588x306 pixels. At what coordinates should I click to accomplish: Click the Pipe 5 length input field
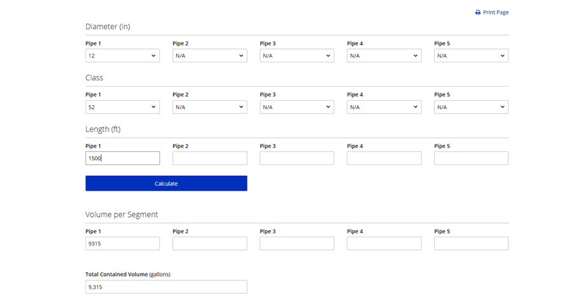pos(471,158)
